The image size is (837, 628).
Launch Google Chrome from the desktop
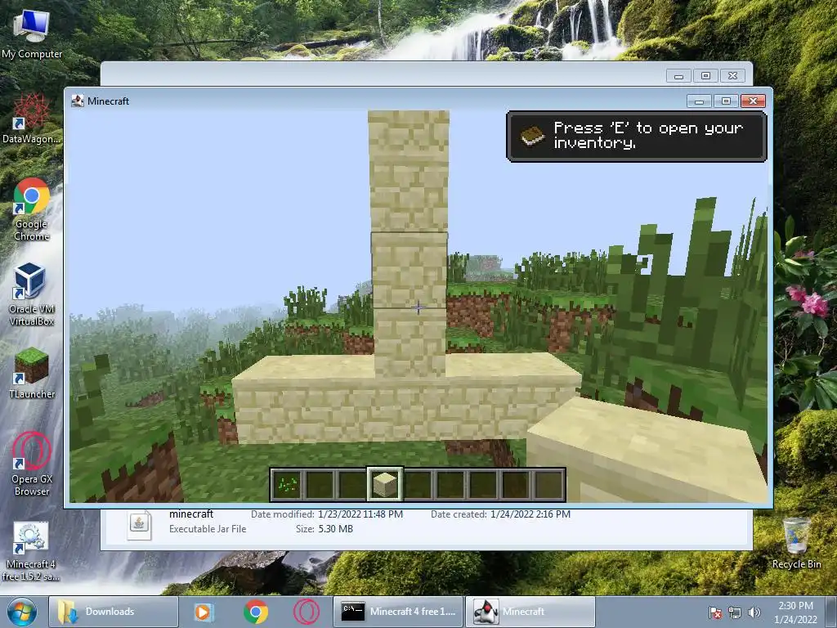(32, 209)
